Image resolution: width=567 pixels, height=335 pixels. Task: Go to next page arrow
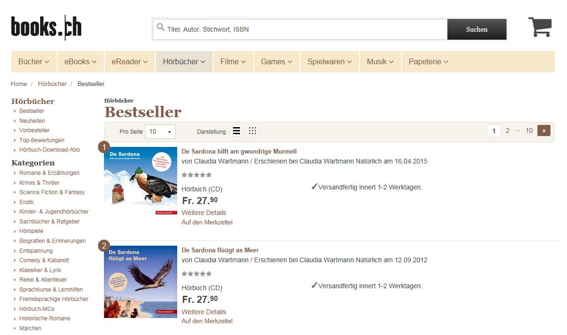tap(544, 131)
